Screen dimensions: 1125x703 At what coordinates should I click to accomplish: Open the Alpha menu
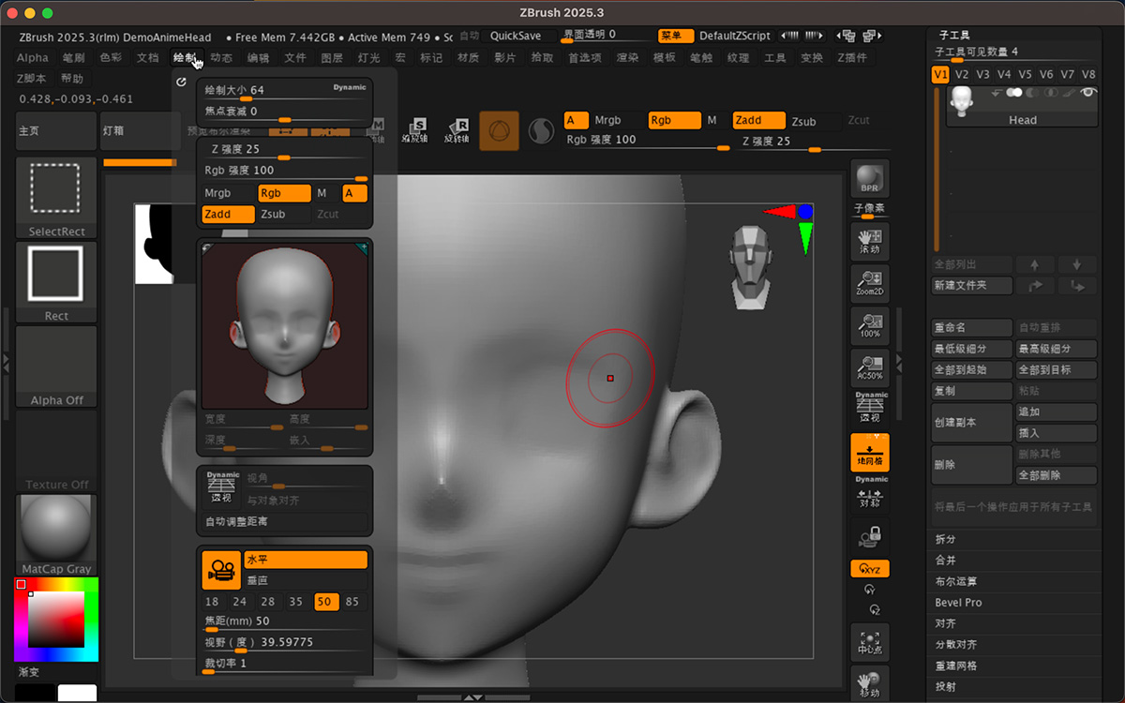click(33, 58)
